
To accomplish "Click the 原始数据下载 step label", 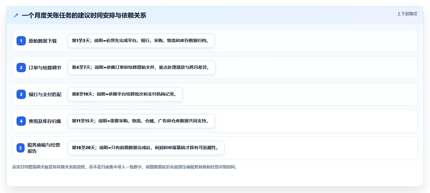I will point(43,41).
